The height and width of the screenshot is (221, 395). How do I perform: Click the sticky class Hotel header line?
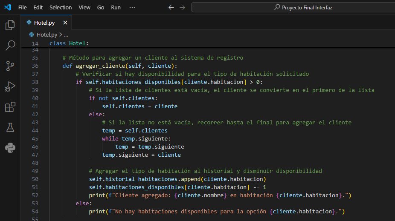pyautogui.click(x=69, y=43)
